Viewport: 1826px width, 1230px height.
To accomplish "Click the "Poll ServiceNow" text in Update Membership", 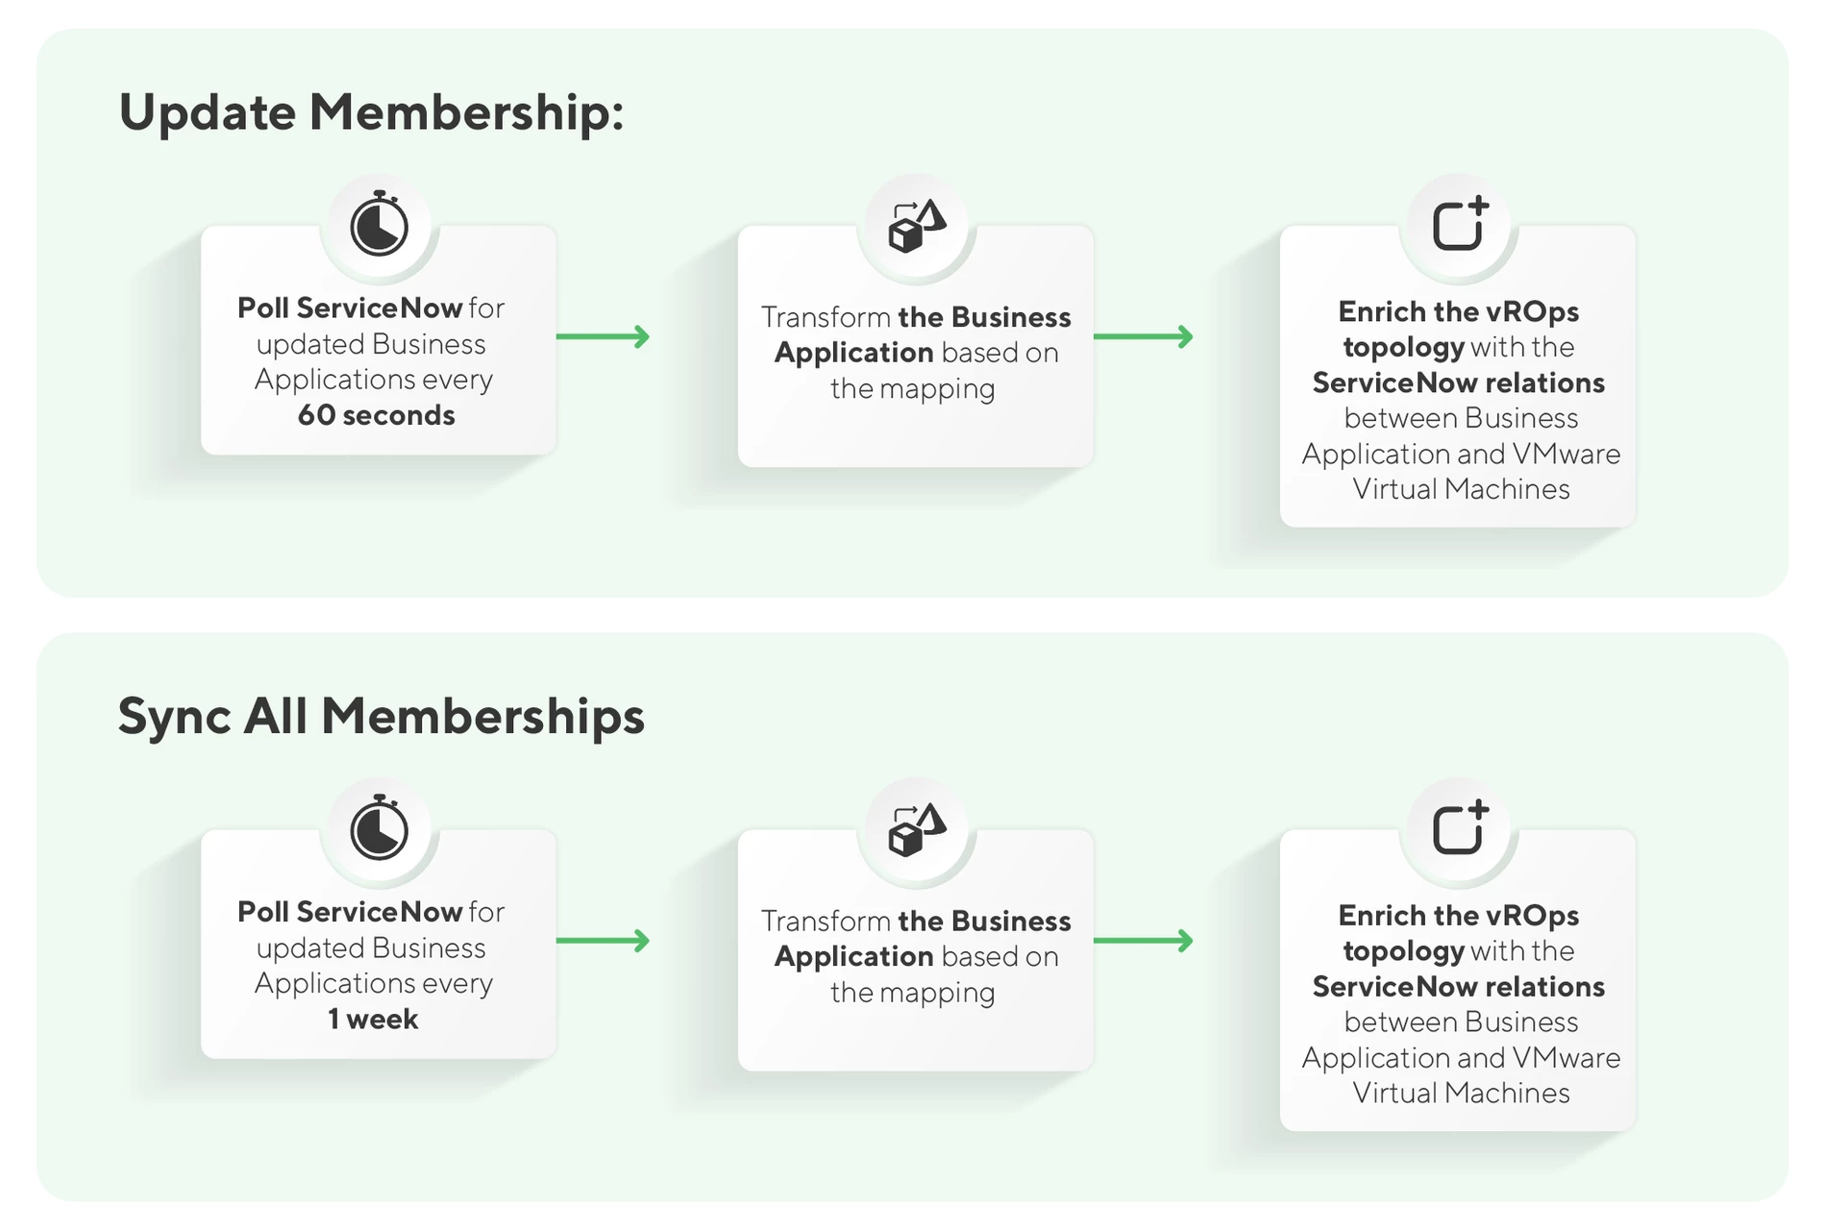I will 350,307.
